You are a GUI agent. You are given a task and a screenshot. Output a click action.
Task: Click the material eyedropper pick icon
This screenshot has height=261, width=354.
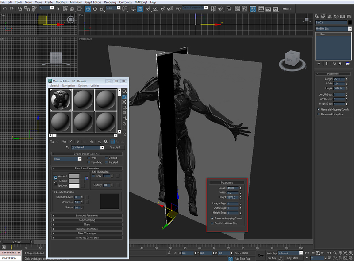tap(67, 147)
